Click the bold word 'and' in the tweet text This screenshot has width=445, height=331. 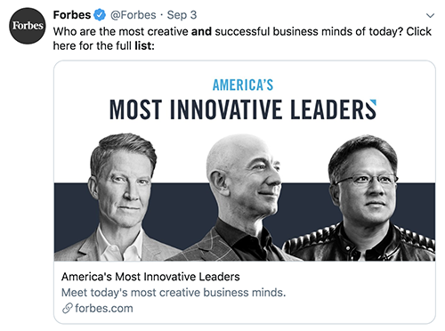201,31
